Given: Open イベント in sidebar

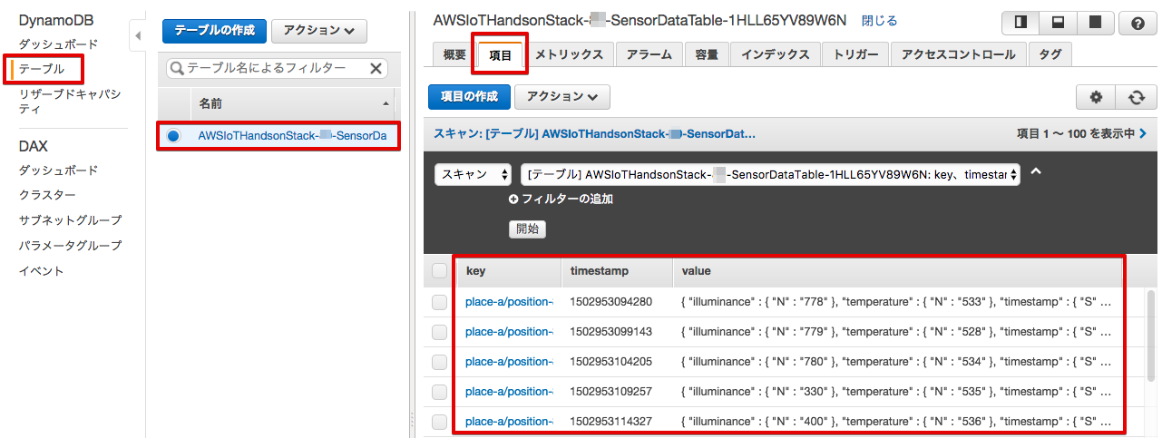Looking at the screenshot, I should pyautogui.click(x=42, y=271).
